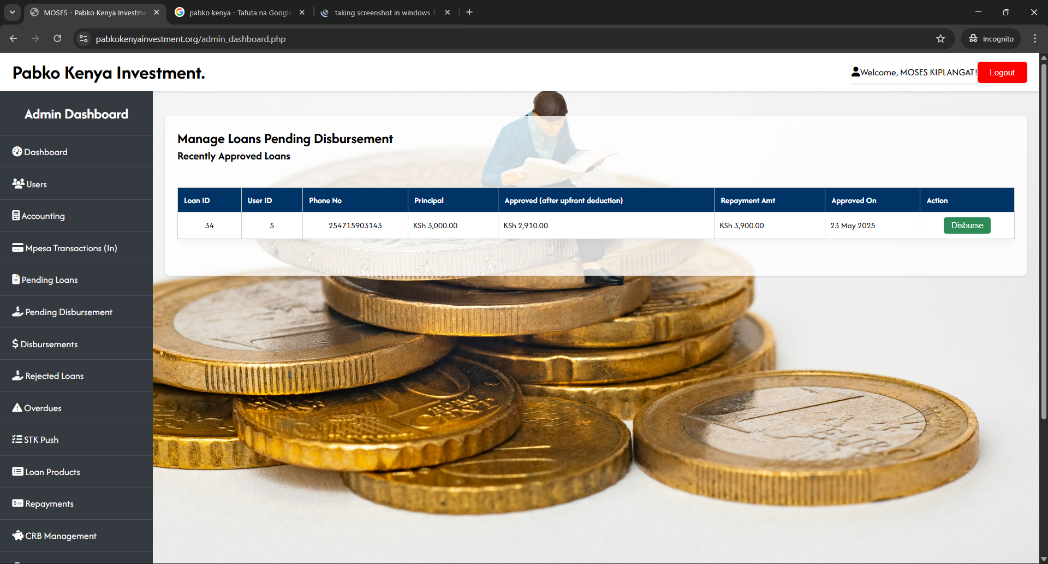Open Loan Products in the sidebar
Viewport: 1048px width, 564px height.
pos(52,472)
